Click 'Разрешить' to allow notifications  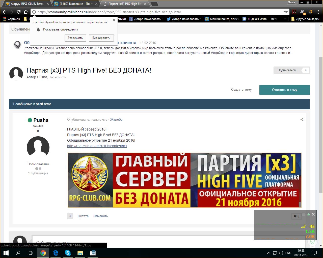[x=75, y=38]
